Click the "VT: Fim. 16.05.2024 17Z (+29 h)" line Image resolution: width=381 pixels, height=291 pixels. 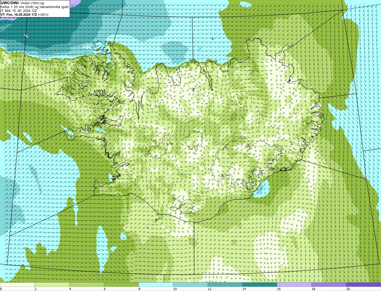pyautogui.click(x=24, y=15)
